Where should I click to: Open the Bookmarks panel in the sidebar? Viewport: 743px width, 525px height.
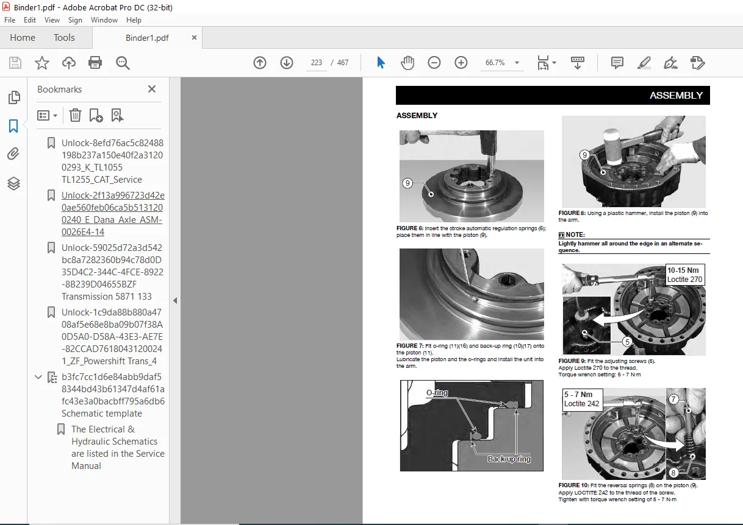pyautogui.click(x=13, y=126)
